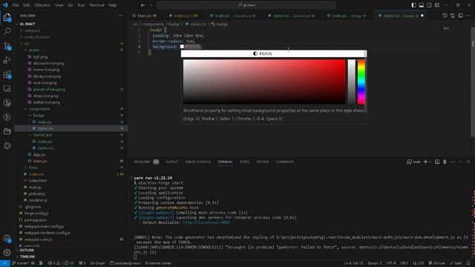475x267 pixels.
Task: Switch to the OUTPUT panel tab
Action: click(172, 162)
